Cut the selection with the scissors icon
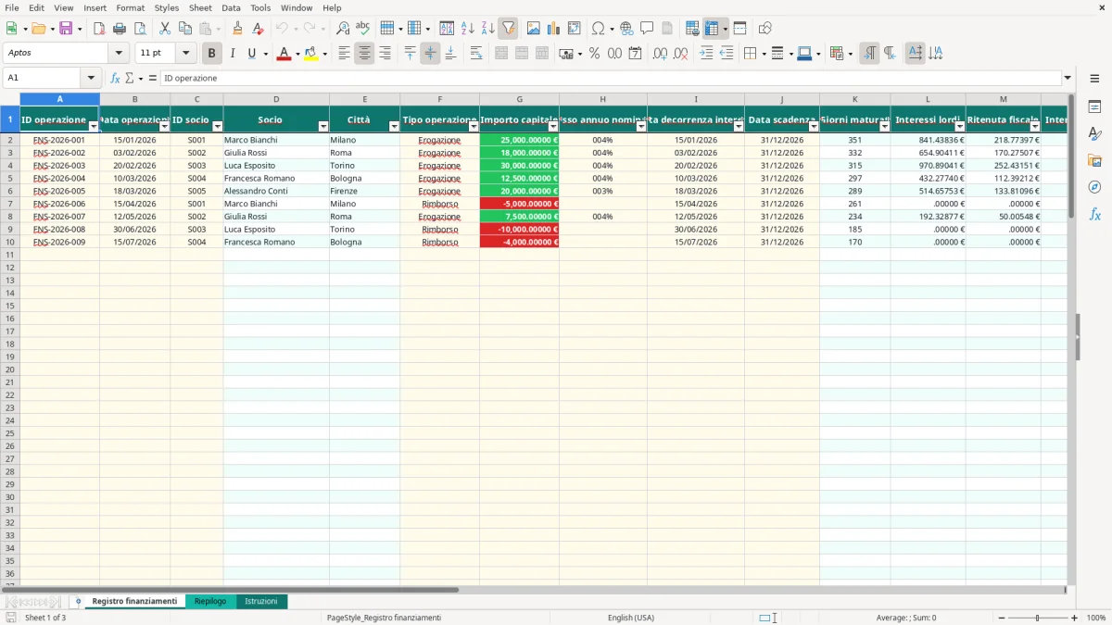This screenshot has height=625, width=1112. click(x=164, y=29)
